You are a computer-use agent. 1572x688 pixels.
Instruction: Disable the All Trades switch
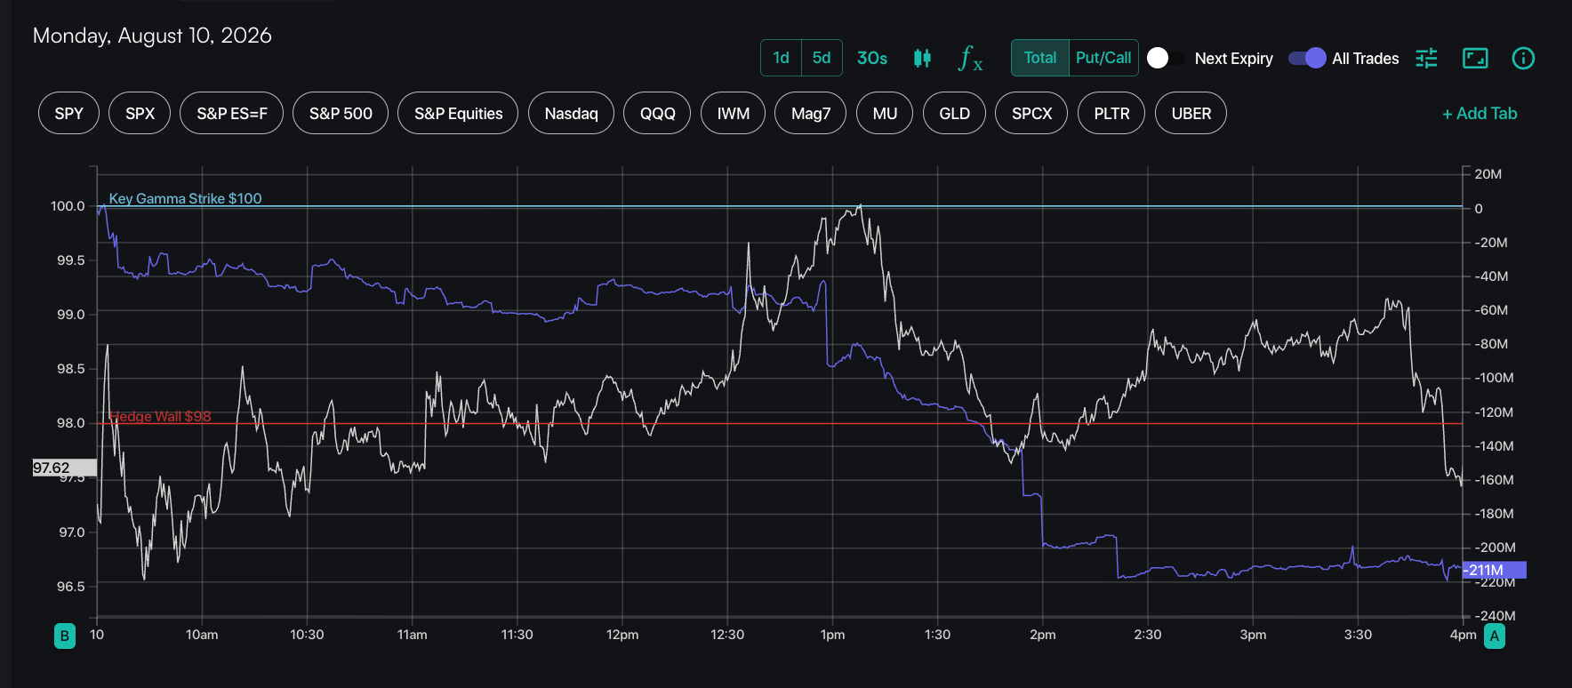(1307, 59)
